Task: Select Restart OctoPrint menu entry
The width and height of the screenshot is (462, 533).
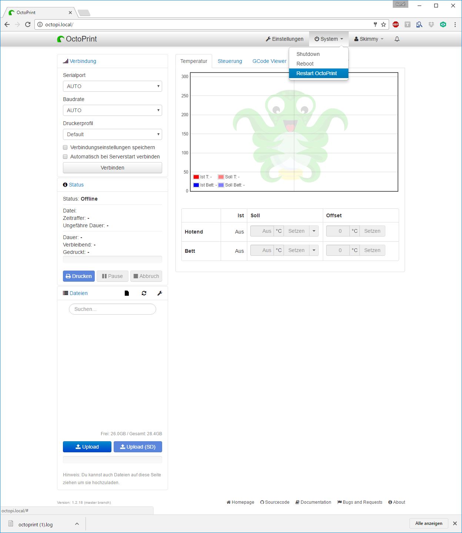Action: pos(318,73)
